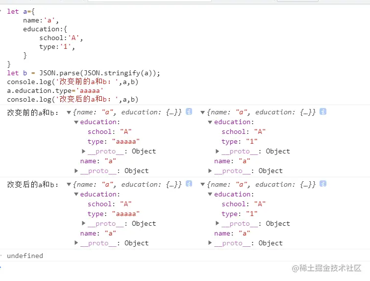Expand the outer __proto__ of 改变后 right object
370x281 pixels.
(210, 243)
